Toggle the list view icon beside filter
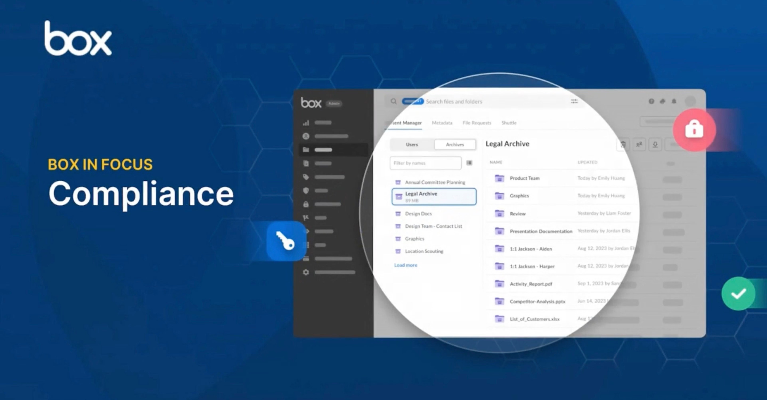This screenshot has height=400, width=767. click(469, 163)
